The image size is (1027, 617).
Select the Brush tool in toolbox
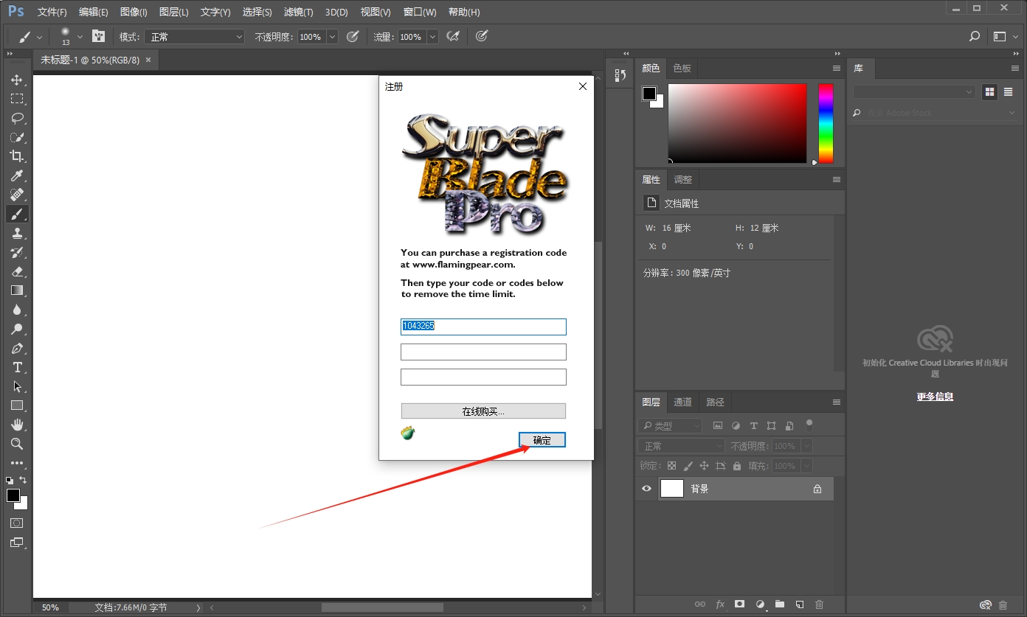pos(16,214)
